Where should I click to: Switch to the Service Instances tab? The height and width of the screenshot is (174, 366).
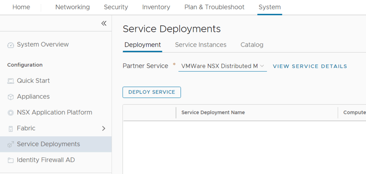201,45
